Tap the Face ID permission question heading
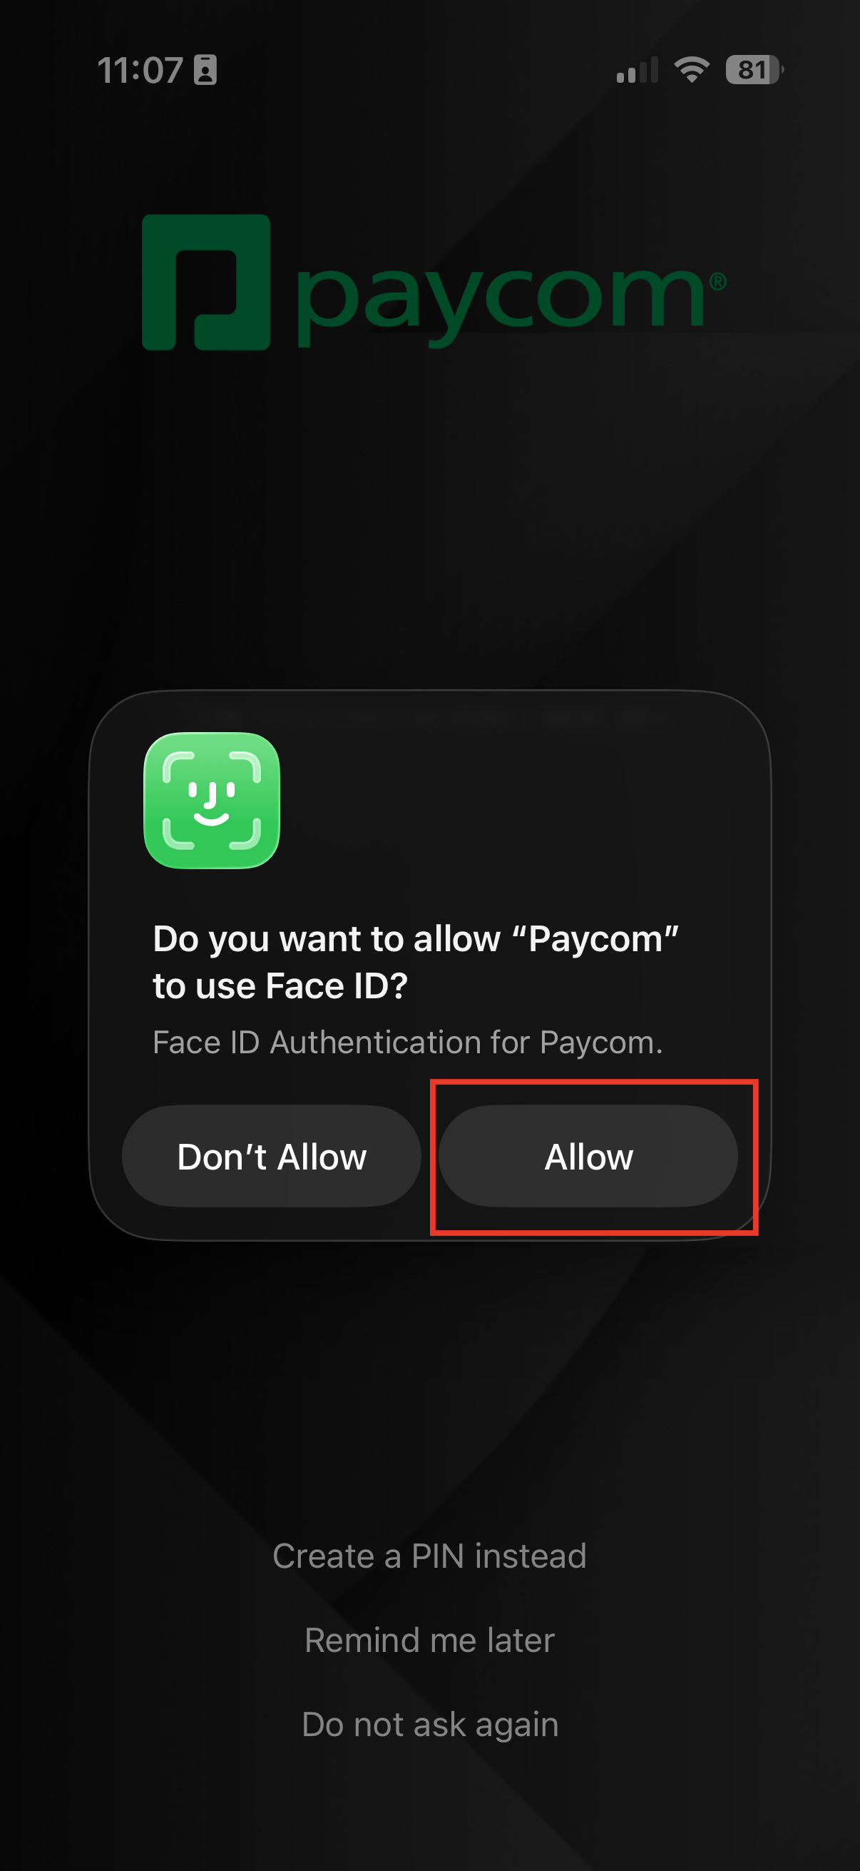 click(x=415, y=962)
